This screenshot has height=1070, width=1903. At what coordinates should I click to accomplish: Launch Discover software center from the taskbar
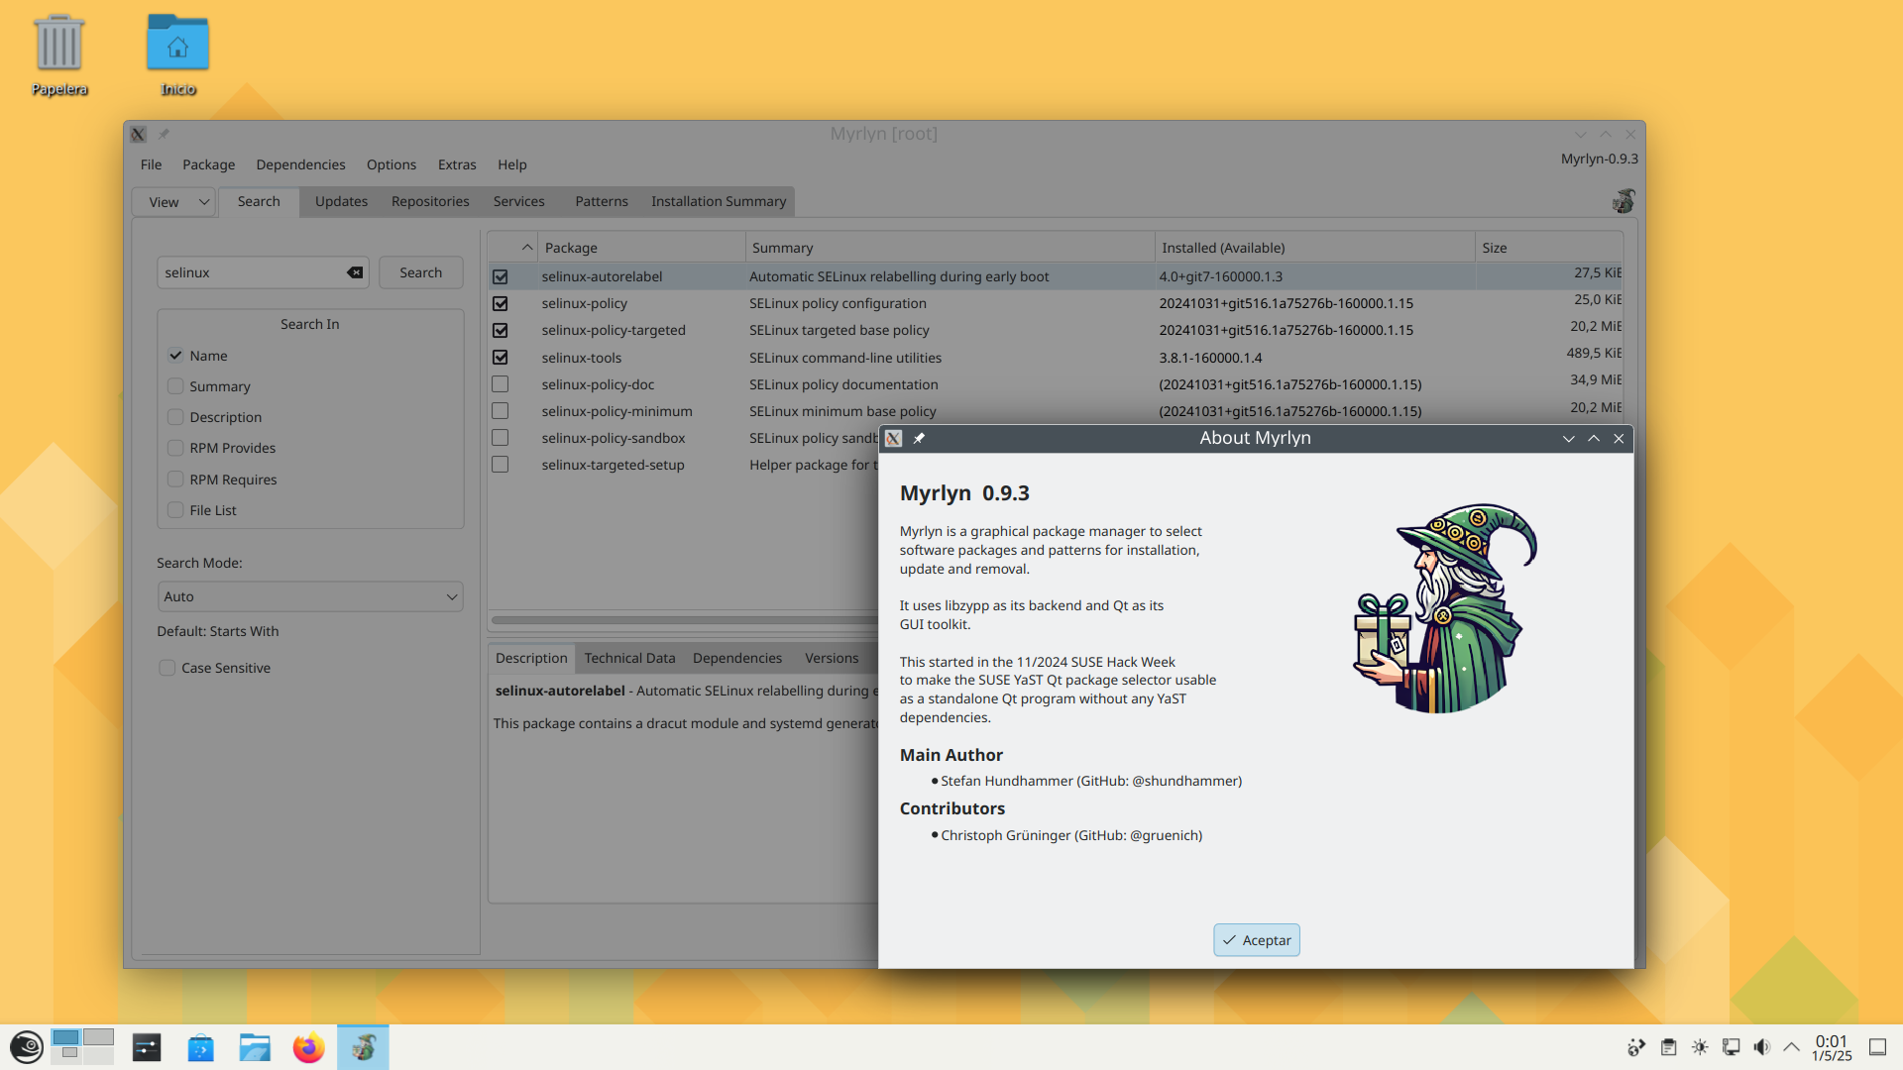pyautogui.click(x=201, y=1047)
